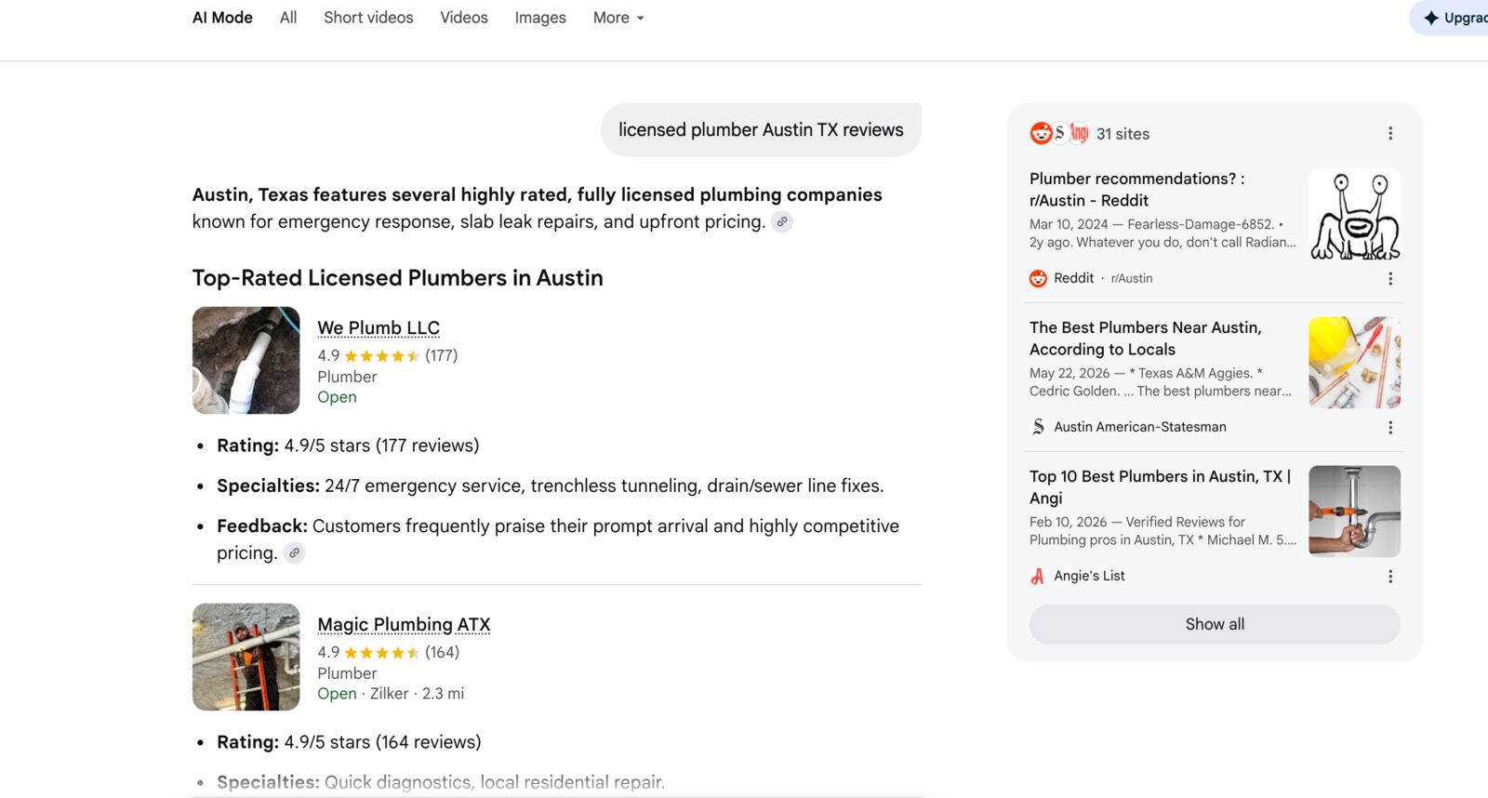Open Best Plumbers Near Austin article
This screenshot has height=798, width=1488.
coord(1146,339)
